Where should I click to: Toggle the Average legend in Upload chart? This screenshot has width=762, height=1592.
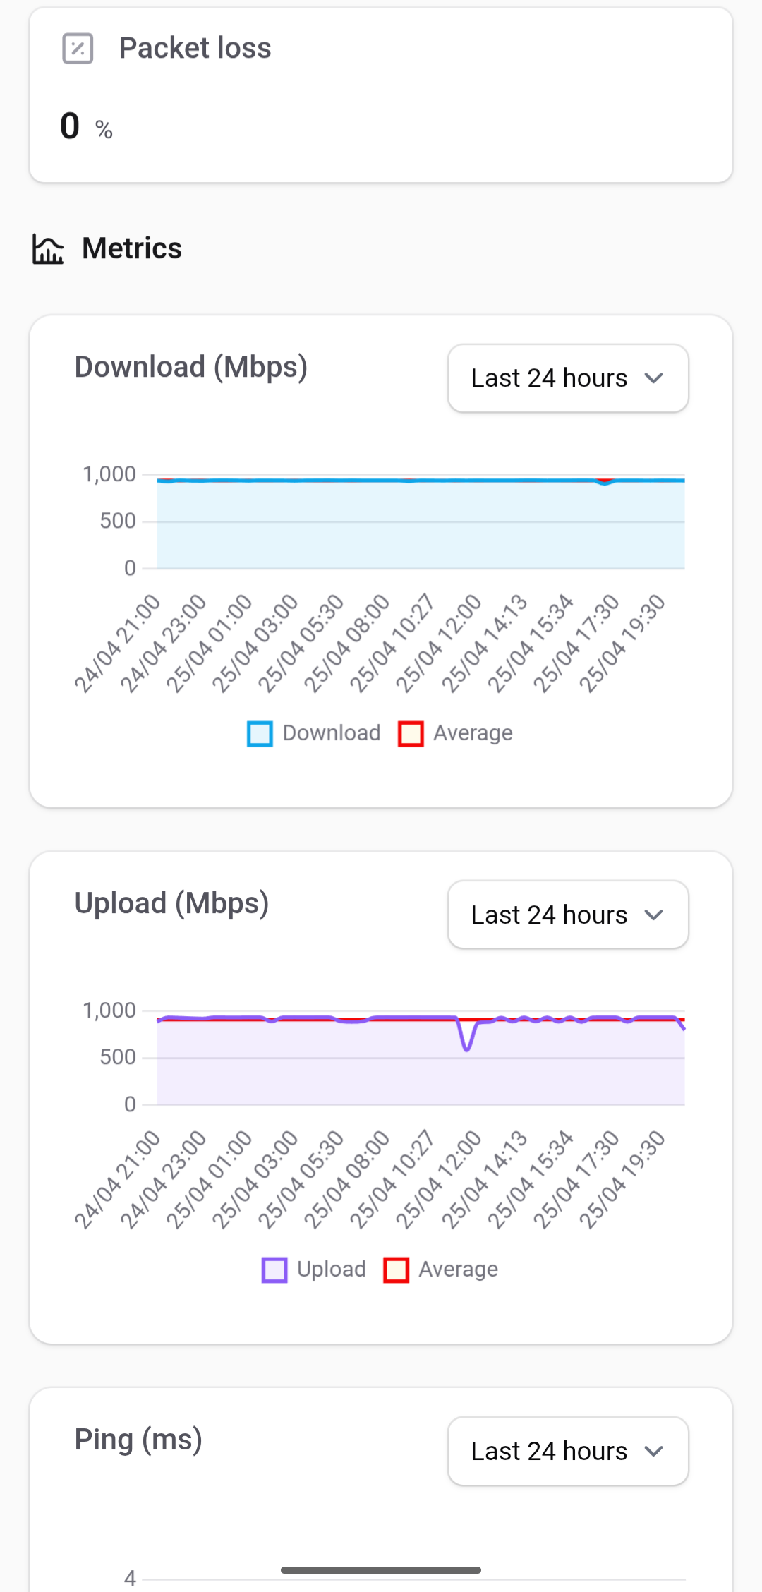(x=397, y=1270)
